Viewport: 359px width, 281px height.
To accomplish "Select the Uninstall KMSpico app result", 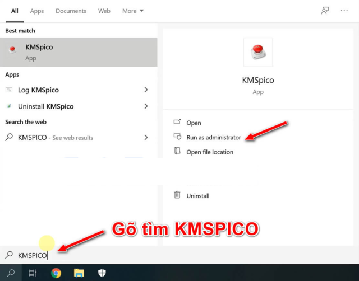I will [79, 106].
